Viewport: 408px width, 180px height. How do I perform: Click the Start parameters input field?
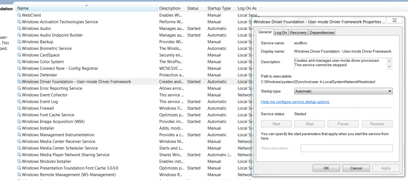coord(346,148)
